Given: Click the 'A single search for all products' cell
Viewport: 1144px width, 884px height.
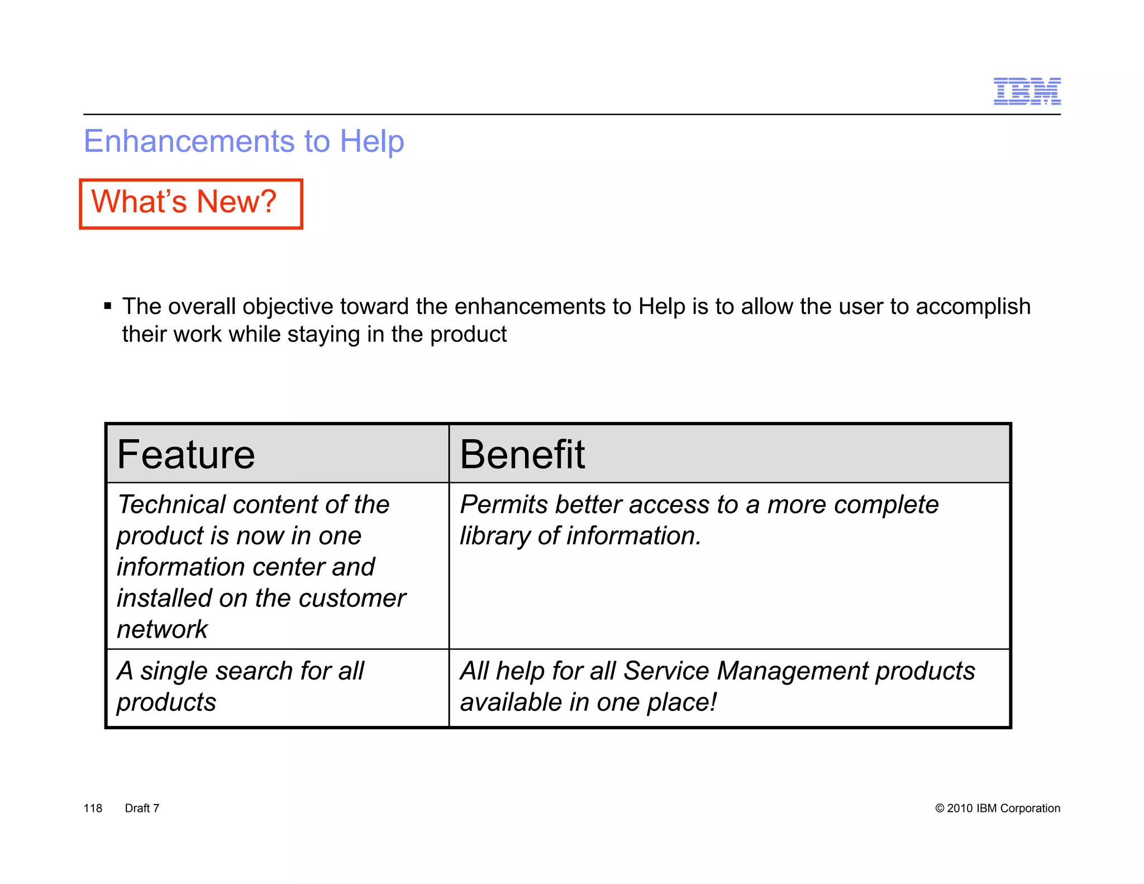Looking at the screenshot, I should tap(278, 688).
